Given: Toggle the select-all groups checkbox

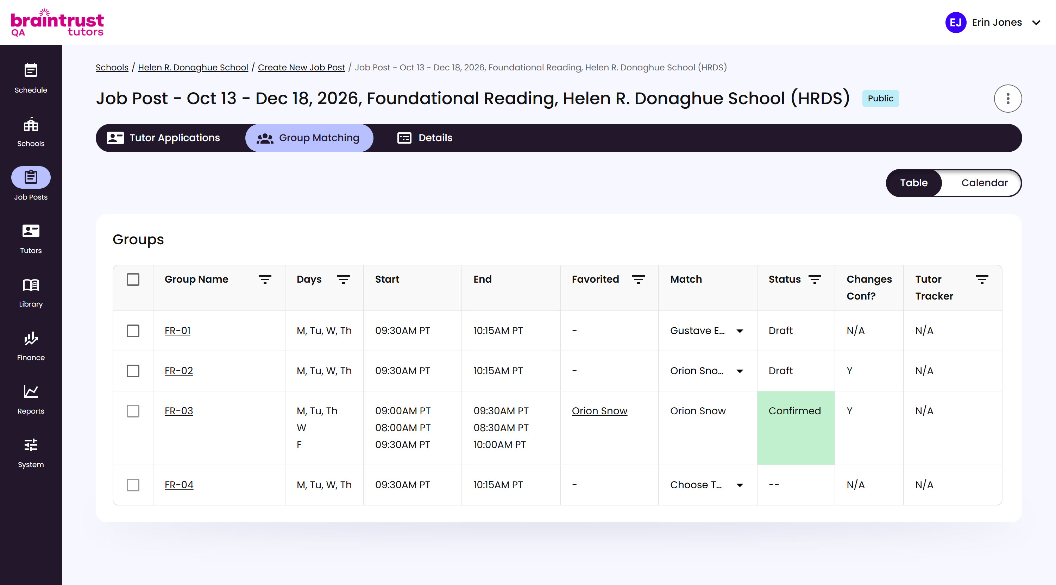Looking at the screenshot, I should (x=133, y=279).
